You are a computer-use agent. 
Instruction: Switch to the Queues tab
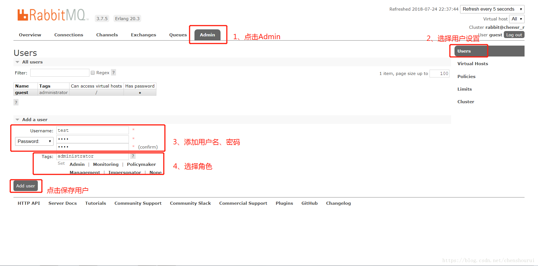click(x=178, y=35)
